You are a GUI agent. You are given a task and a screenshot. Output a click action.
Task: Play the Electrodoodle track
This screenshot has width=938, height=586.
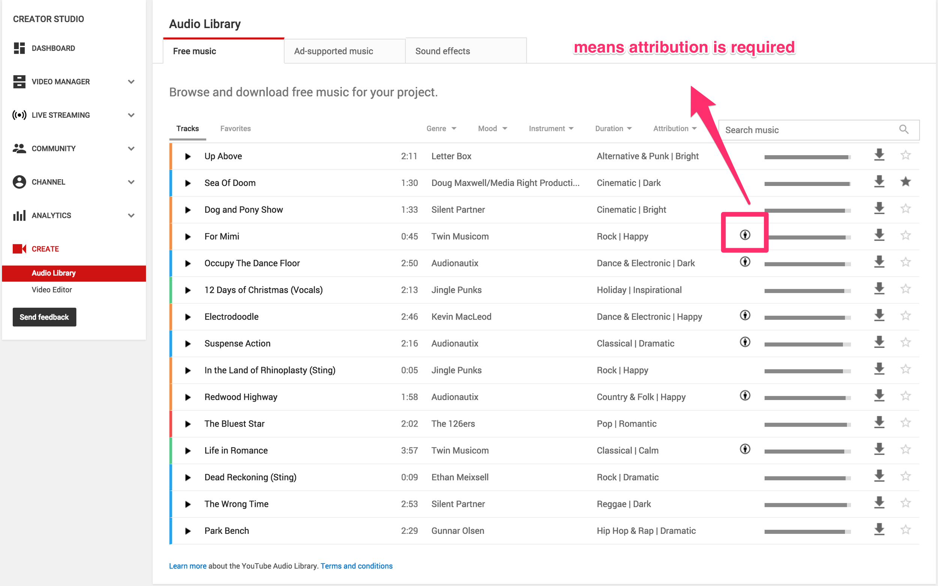(x=188, y=317)
